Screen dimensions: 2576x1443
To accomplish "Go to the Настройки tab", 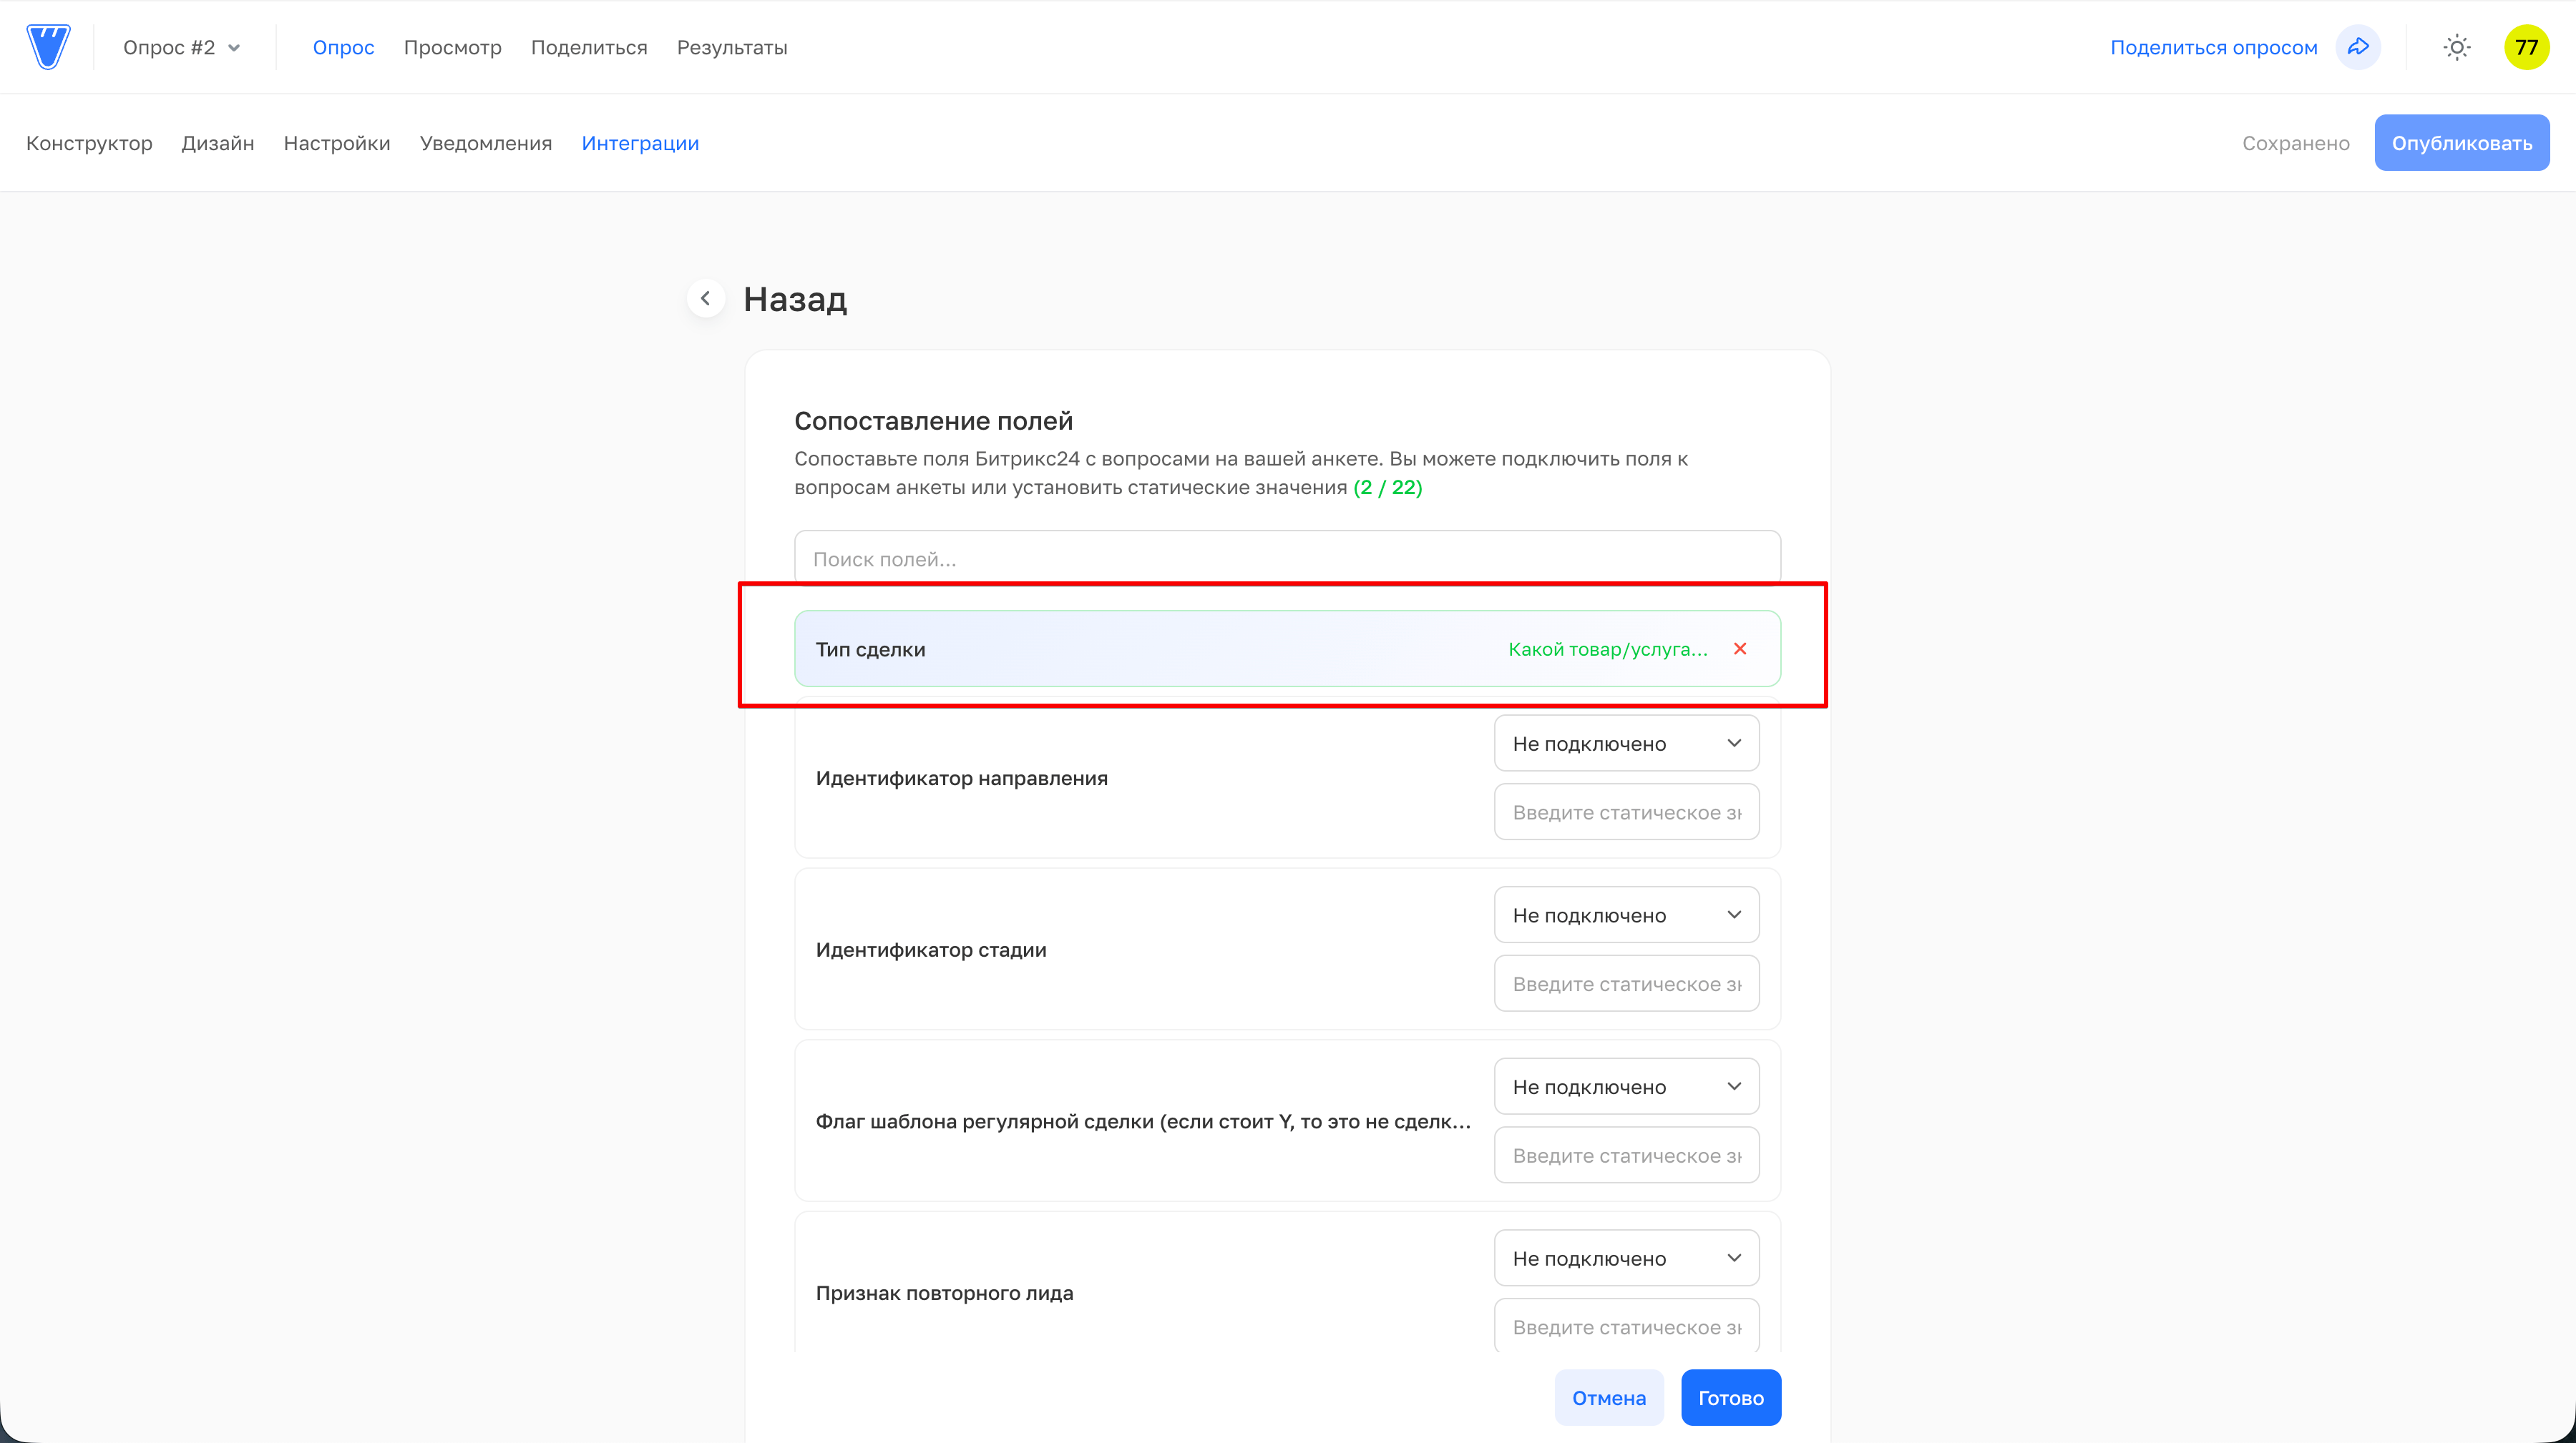I will [x=337, y=143].
